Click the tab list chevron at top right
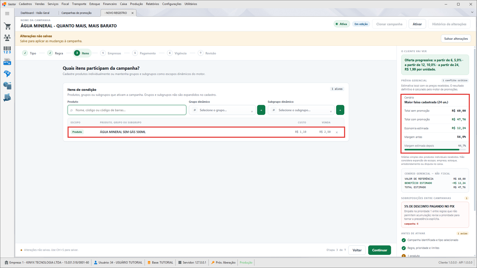Image resolution: width=477 pixels, height=268 pixels. tap(472, 12)
